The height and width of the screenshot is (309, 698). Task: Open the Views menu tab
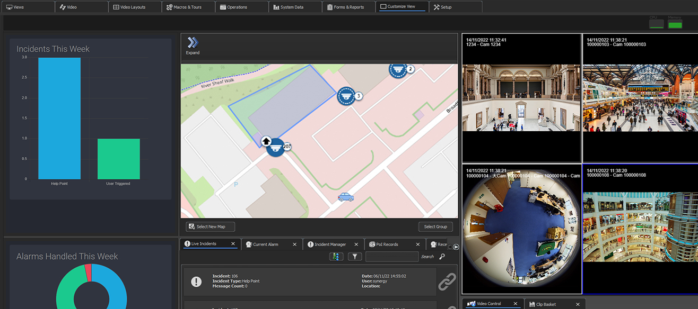(28, 7)
